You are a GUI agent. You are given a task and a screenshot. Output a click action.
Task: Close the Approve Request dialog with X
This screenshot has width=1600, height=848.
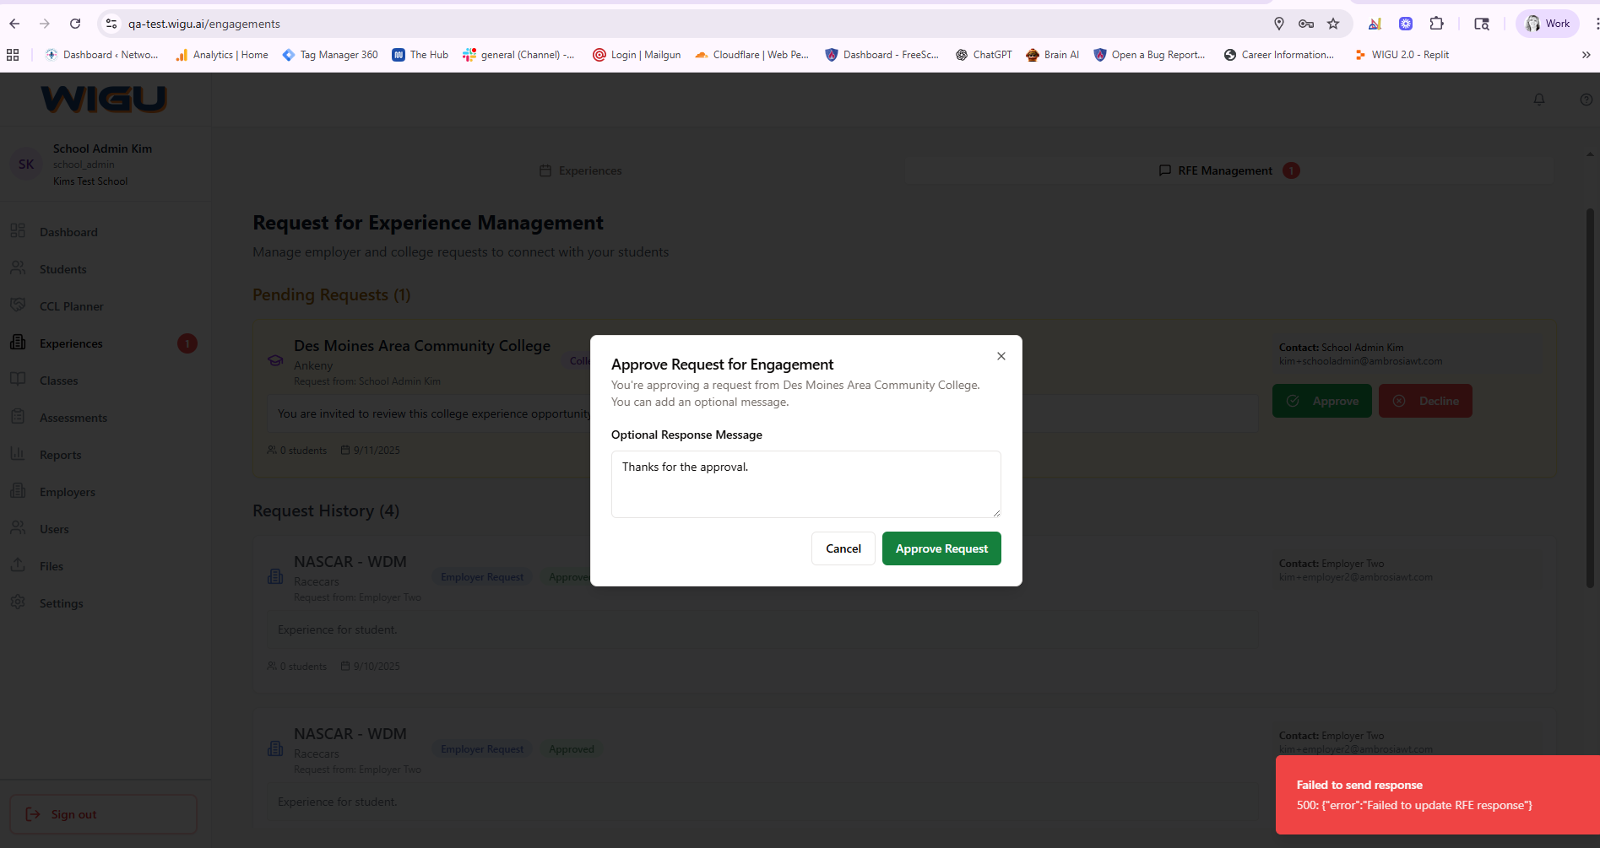tap(1001, 356)
